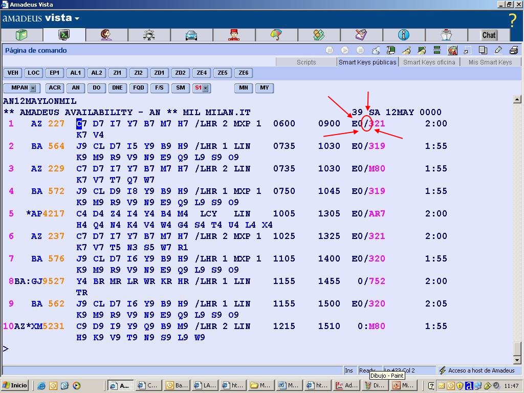The height and width of the screenshot is (393, 524).
Task: Click the command prompt line at the bottom
Action: pyautogui.click(x=257, y=349)
